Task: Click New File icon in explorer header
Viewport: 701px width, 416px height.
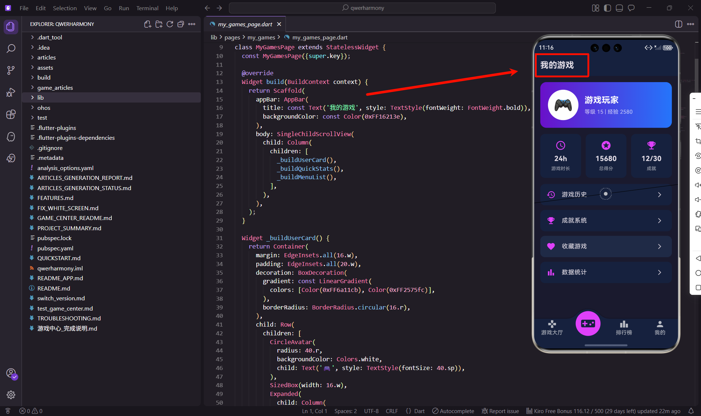Action: coord(148,24)
